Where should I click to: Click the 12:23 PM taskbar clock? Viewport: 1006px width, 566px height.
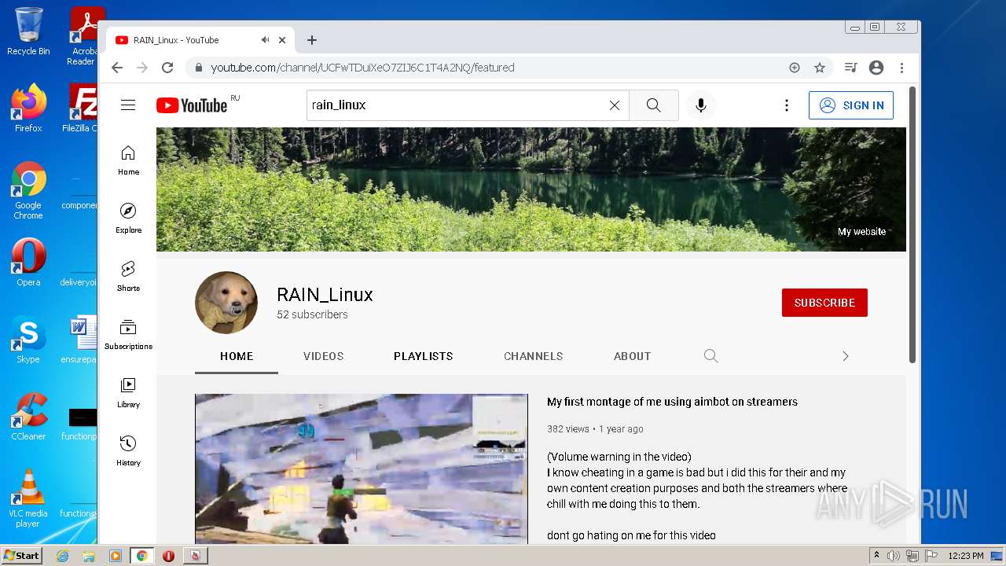(966, 556)
